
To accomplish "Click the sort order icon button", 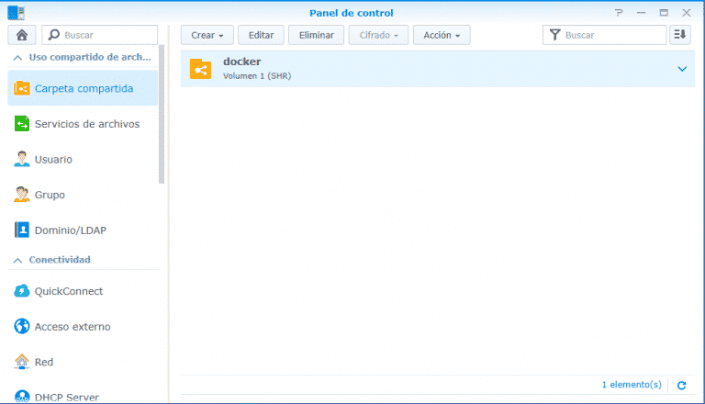I will 679,35.
